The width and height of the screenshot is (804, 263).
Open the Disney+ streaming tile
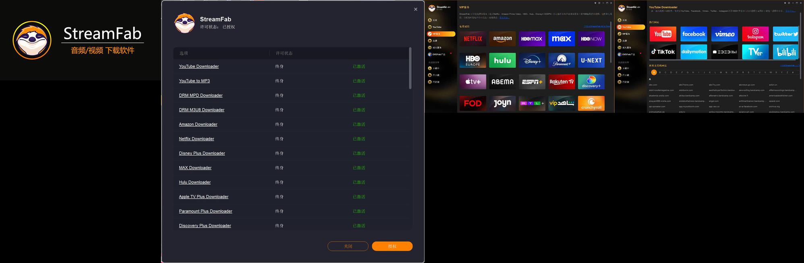pyautogui.click(x=532, y=60)
